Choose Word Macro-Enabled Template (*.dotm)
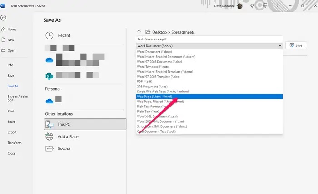 click(209, 72)
